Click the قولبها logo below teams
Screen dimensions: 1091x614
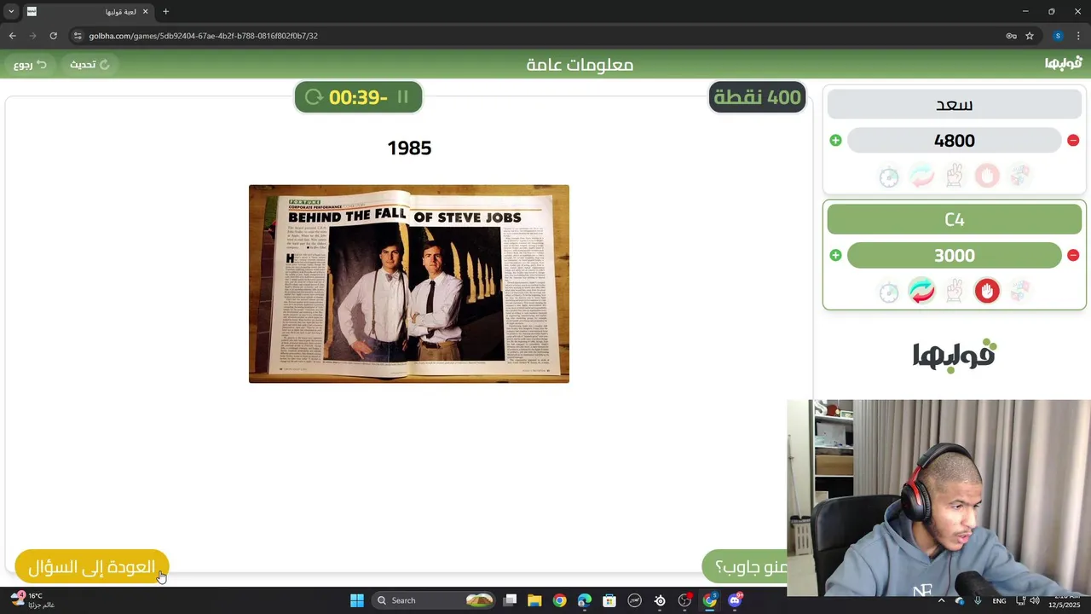click(x=955, y=356)
